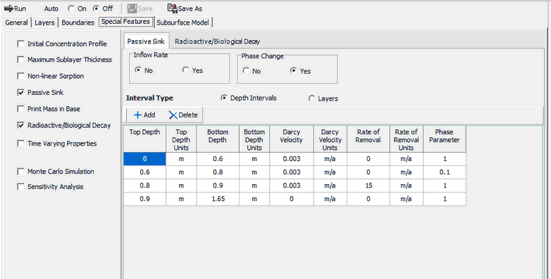Open the Boundaries tab
Viewport: 551px width, 279px height.
tap(78, 22)
